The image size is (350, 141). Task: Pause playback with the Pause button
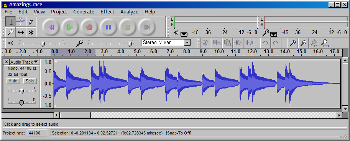[108, 27]
